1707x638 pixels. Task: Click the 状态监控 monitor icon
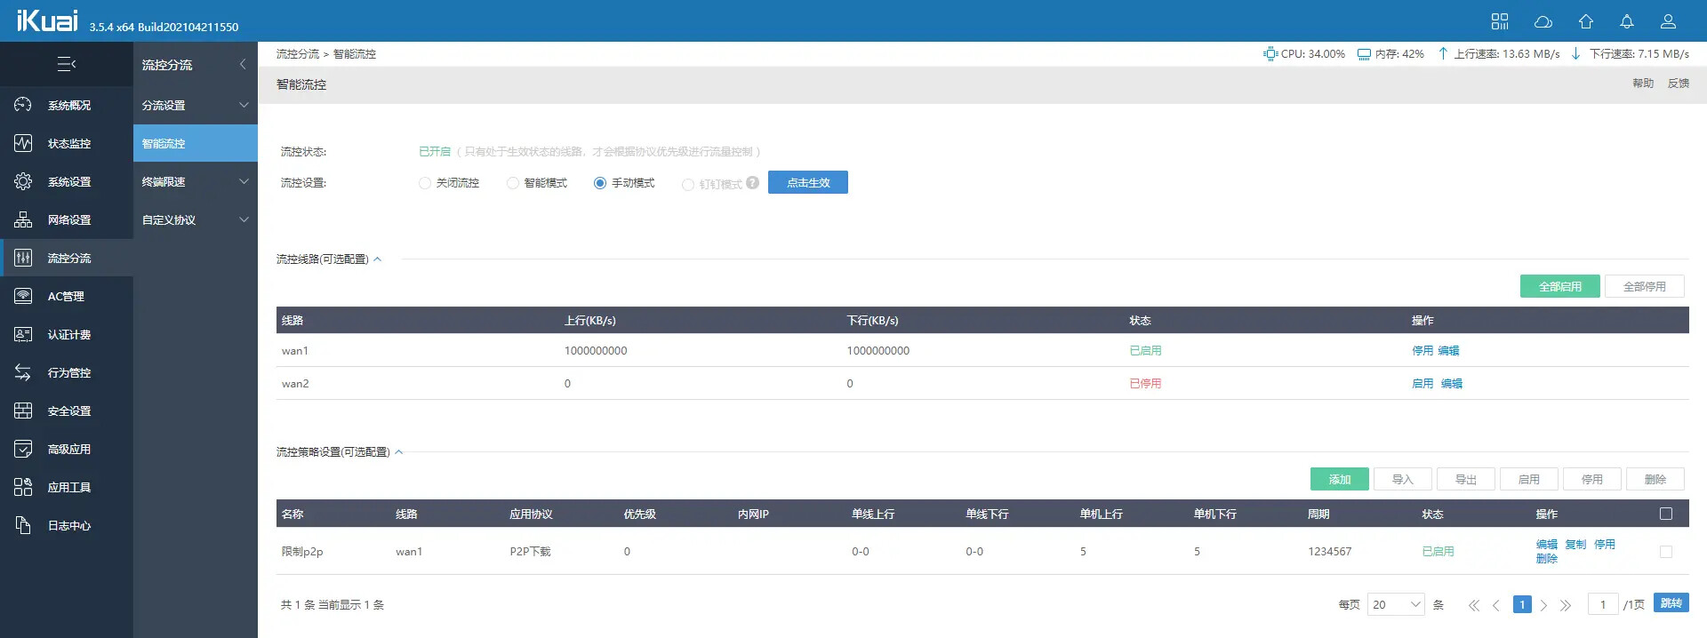coord(23,143)
